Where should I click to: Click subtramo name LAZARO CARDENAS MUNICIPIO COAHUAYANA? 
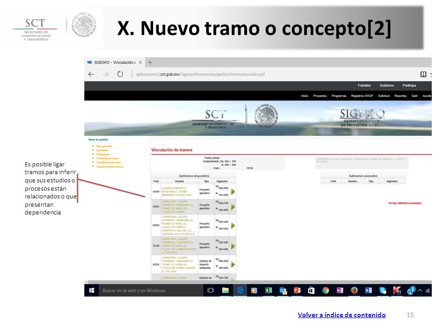pos(177,192)
